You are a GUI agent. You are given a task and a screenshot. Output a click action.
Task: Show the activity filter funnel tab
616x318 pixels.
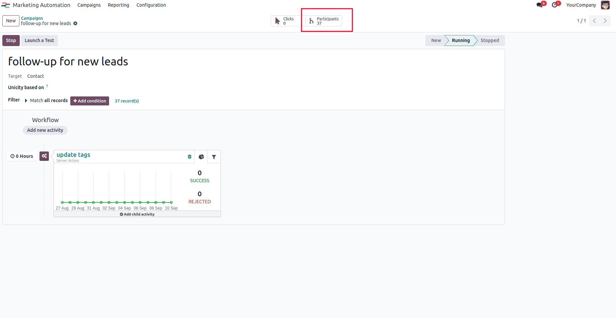(214, 157)
